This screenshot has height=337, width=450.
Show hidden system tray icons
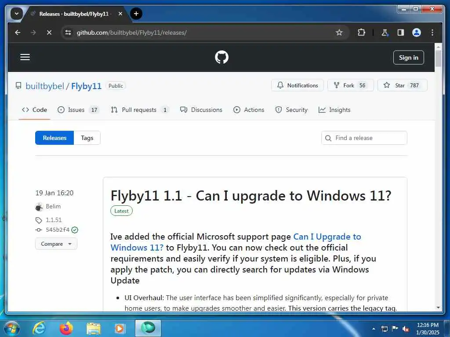coord(374,329)
